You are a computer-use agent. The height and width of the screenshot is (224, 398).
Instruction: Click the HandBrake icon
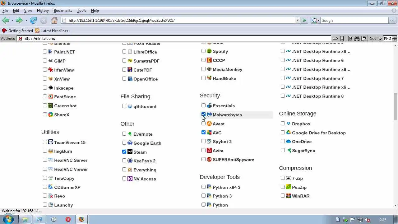[x=209, y=78]
